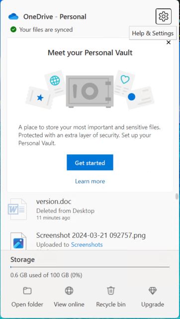
Task: Click the Get started button
Action: [90, 163]
